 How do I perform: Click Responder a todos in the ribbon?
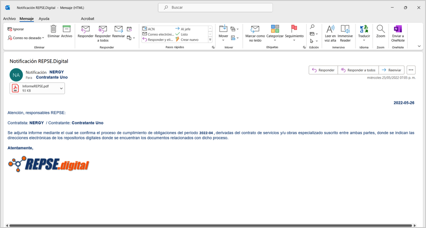103,33
